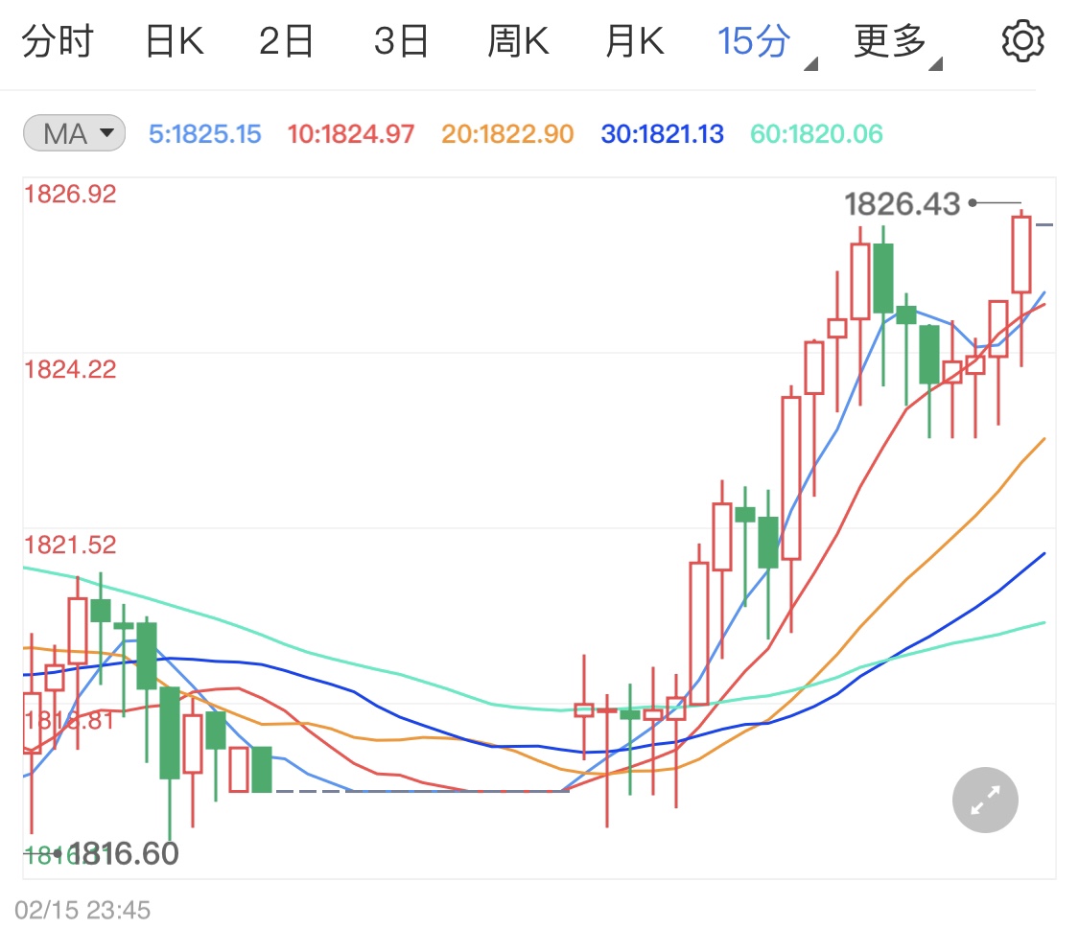This screenshot has height=929, width=1079.
Task: Switch to the 分时 chart tab
Action: click(x=59, y=40)
